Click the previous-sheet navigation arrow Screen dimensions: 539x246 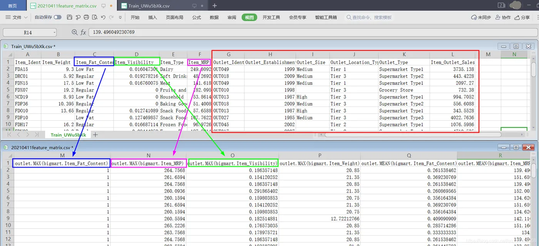19,135
